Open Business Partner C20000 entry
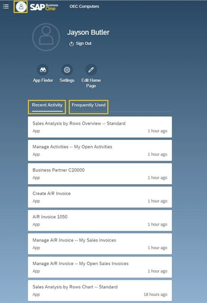 (100, 174)
